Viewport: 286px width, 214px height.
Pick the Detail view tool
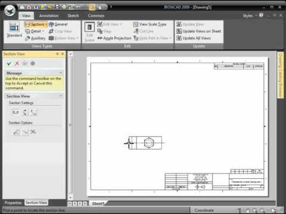[33, 31]
